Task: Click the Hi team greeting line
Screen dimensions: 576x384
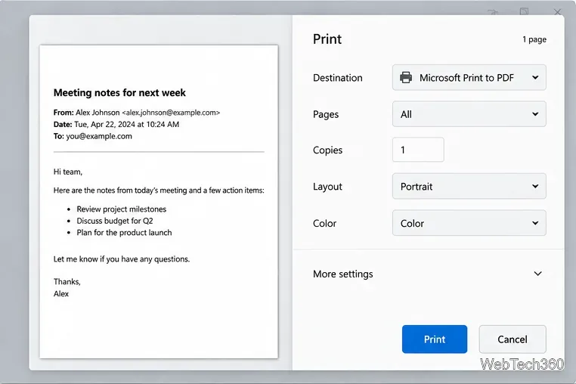Action: [68, 172]
